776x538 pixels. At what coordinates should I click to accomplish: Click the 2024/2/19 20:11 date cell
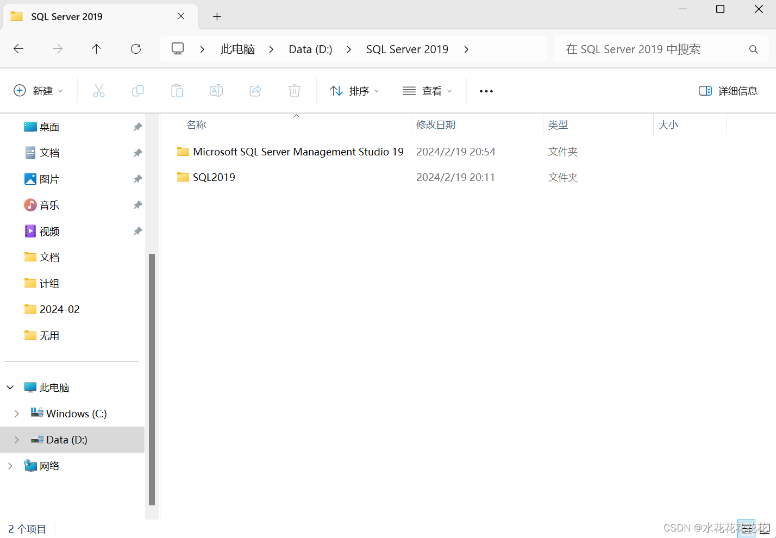455,177
